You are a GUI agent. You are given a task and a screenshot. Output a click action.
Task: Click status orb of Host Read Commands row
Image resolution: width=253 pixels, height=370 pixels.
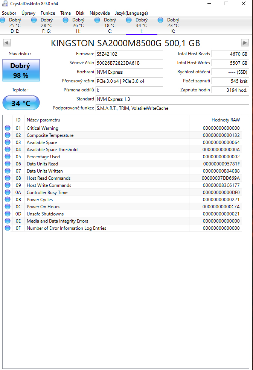coord(8,178)
